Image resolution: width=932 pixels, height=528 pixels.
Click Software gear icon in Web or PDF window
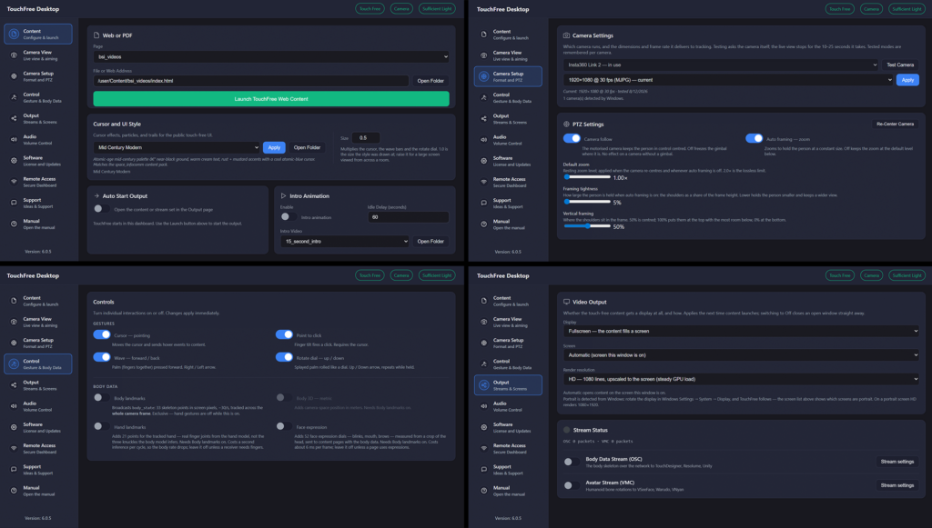[x=14, y=161]
